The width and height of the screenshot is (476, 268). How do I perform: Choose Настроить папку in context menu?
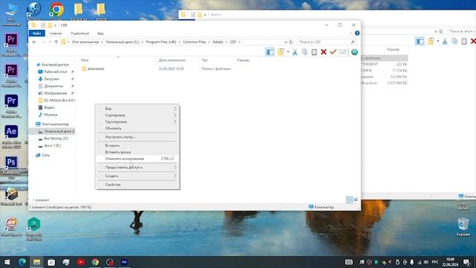[137, 137]
